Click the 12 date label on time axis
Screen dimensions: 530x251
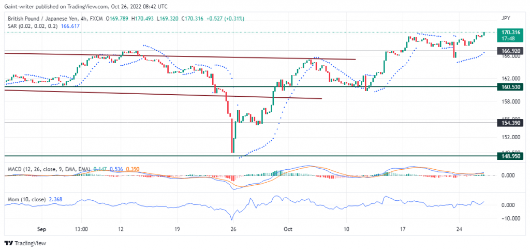coord(121,229)
